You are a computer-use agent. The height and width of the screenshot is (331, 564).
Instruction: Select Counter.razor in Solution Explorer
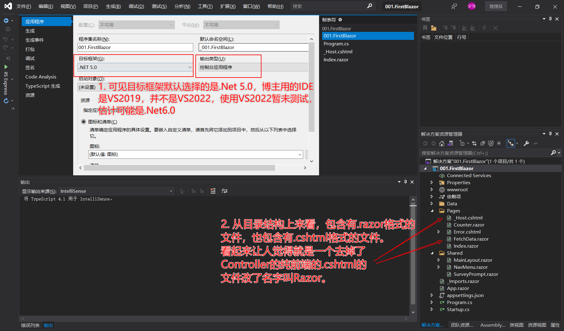[x=469, y=225]
